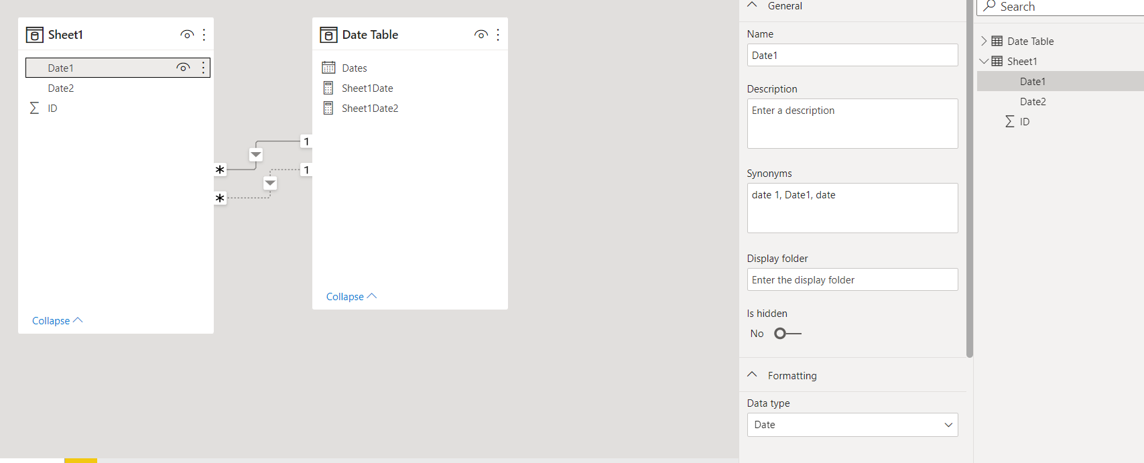Select Date2 field in Fields pane
The height and width of the screenshot is (463, 1144).
1060,101
